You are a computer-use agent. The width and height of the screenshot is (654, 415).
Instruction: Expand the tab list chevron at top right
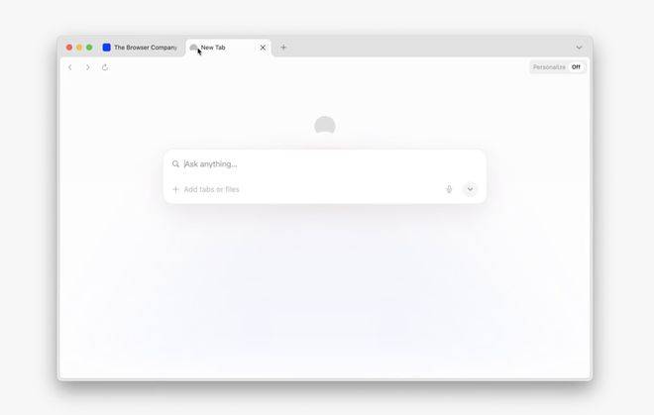click(579, 48)
